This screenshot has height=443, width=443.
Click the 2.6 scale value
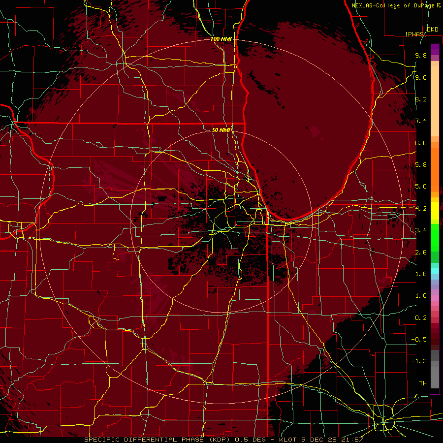[421, 253]
